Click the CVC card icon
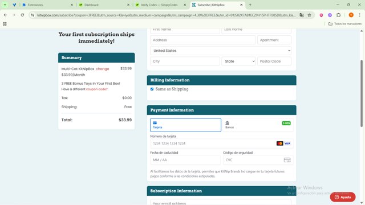Viewport: 365px width, 205px height. pyautogui.click(x=287, y=160)
